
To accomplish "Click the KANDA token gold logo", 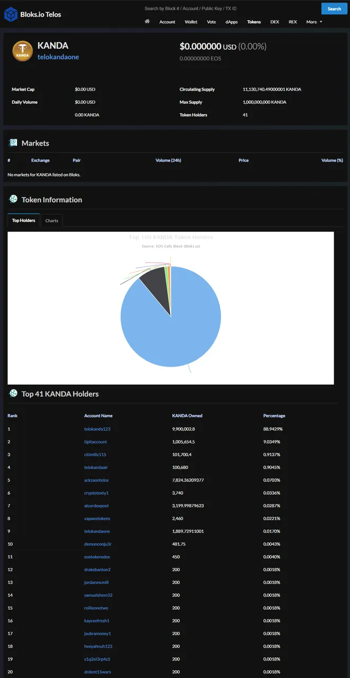I will pos(23,51).
